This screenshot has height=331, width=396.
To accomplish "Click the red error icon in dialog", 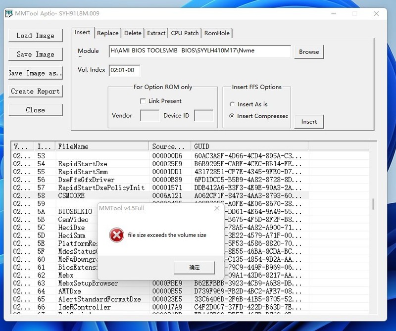I will pos(116,235).
